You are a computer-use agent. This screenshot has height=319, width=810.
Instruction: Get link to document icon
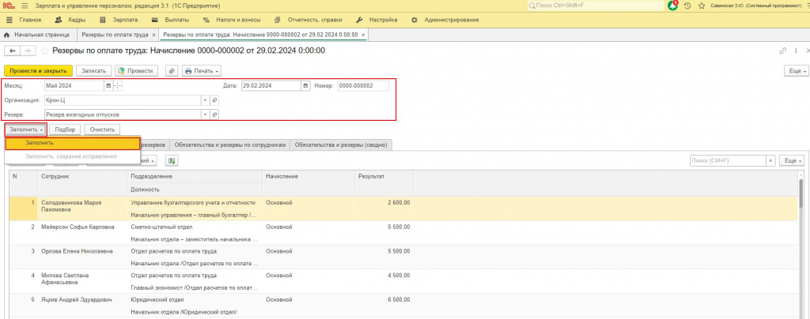783,51
